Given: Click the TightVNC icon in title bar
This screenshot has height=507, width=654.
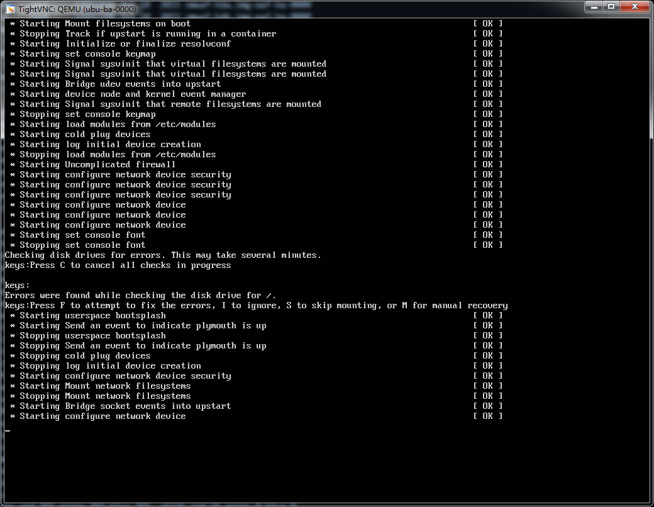Looking at the screenshot, I should click(11, 8).
